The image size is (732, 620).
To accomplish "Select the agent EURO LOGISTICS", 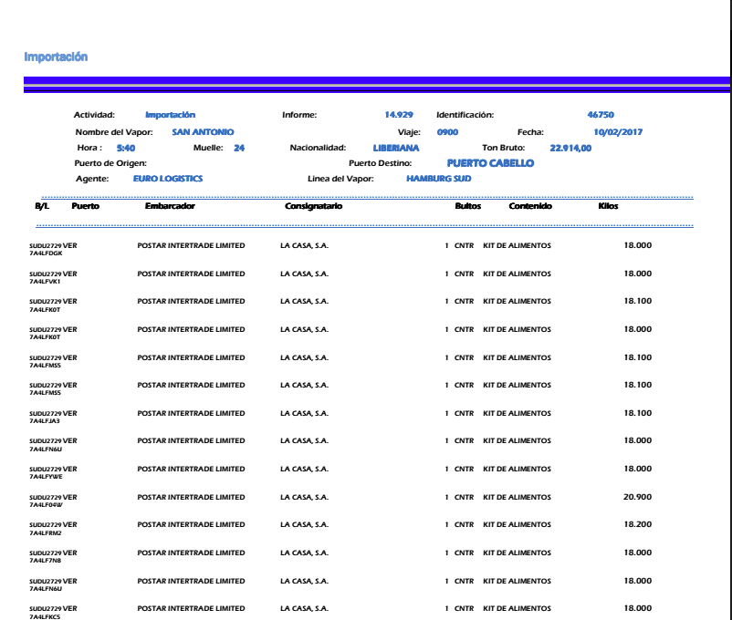I will click(168, 179).
